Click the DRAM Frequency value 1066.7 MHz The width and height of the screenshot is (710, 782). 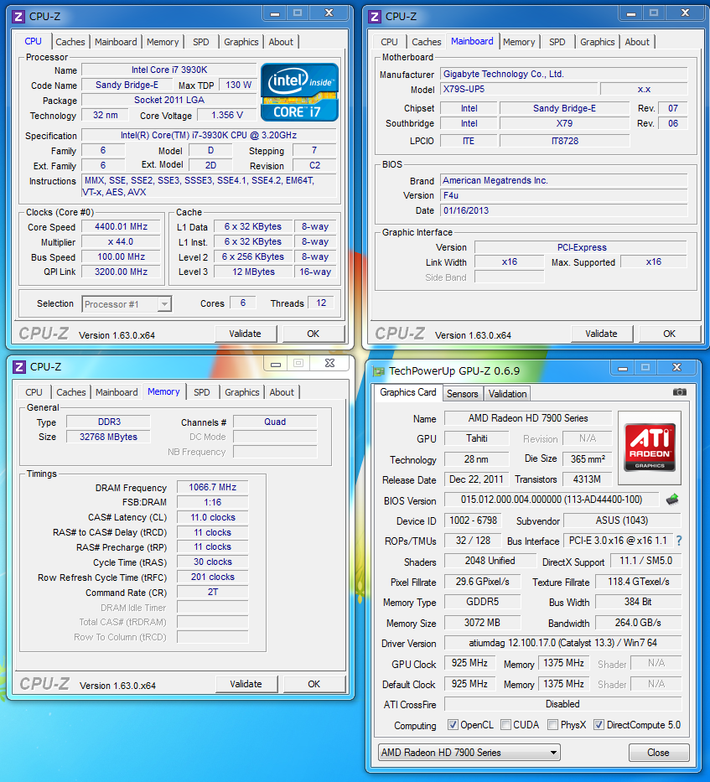click(213, 487)
